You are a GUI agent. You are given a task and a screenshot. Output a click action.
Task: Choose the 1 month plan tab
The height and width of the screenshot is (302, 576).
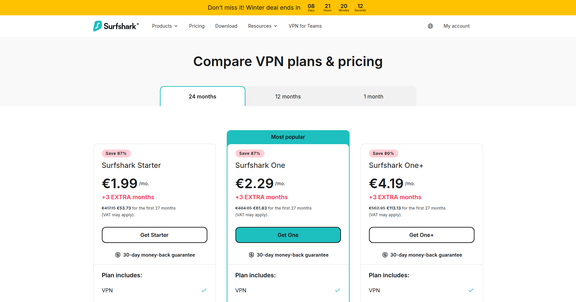[373, 96]
